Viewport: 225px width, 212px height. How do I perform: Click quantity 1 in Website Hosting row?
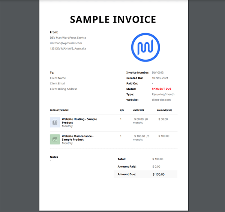coord(121,119)
